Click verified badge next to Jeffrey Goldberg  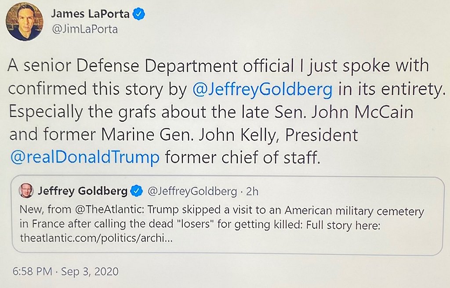tap(137, 191)
